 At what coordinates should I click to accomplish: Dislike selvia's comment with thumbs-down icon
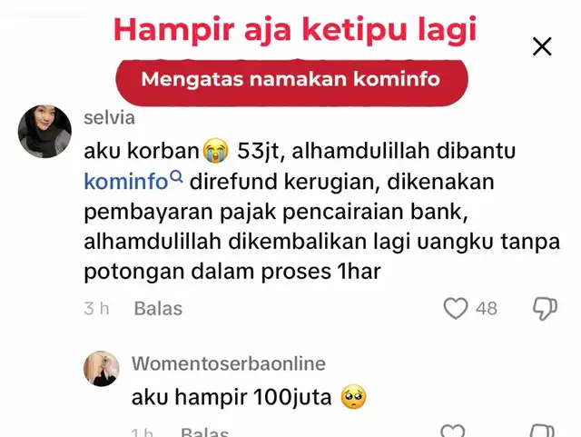545,309
